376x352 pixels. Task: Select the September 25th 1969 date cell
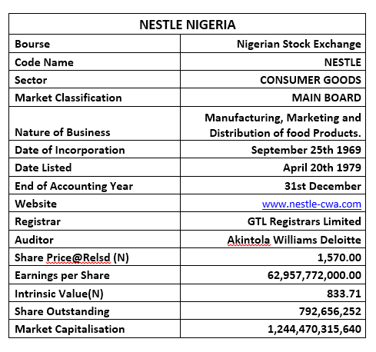(273, 150)
